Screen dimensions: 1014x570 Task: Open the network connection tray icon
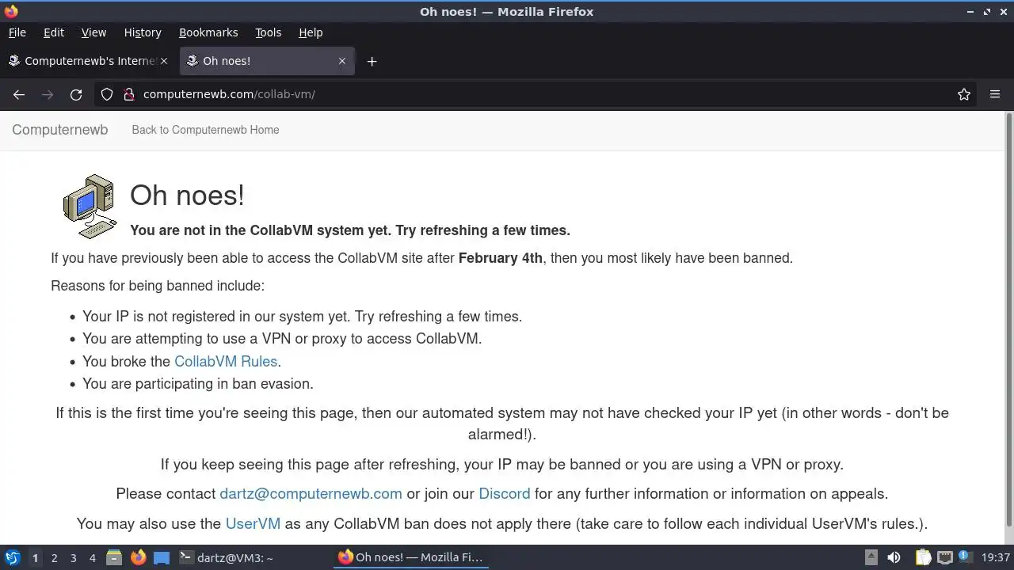944,557
